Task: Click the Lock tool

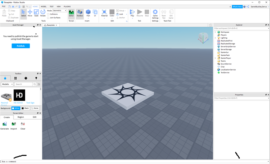Action: pyautogui.click(x=120, y=14)
